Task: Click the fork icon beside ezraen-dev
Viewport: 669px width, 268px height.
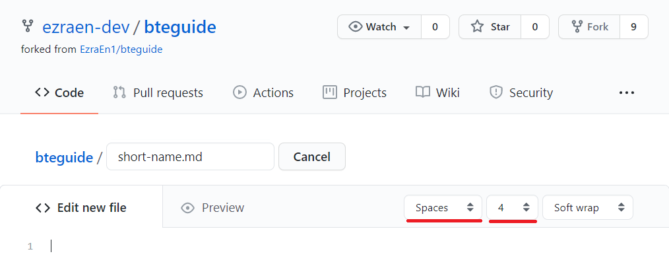Action: click(28, 26)
